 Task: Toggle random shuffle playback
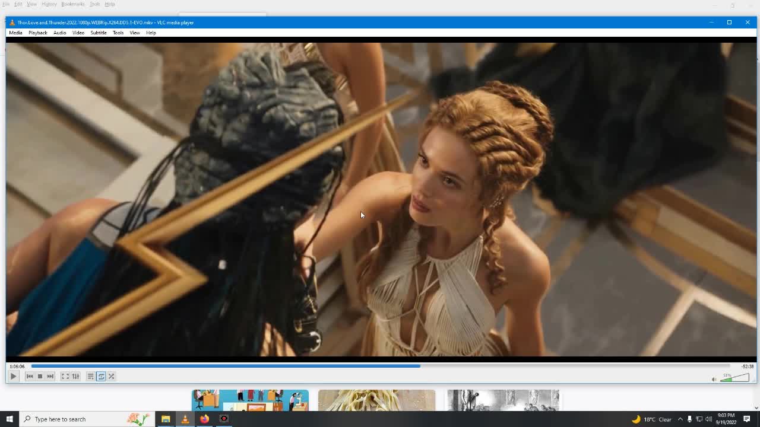click(111, 377)
